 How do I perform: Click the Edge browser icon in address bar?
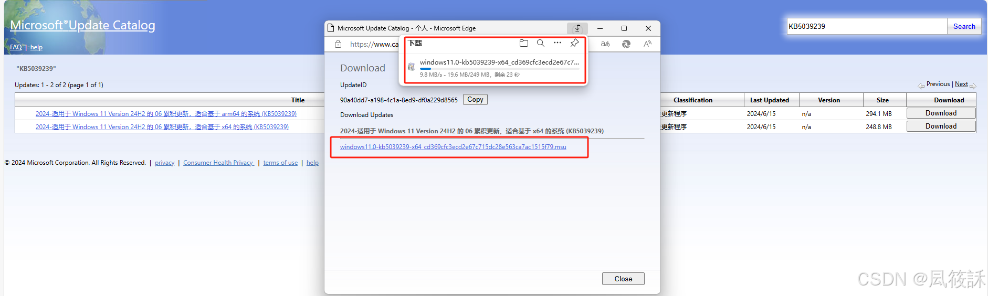coord(626,44)
